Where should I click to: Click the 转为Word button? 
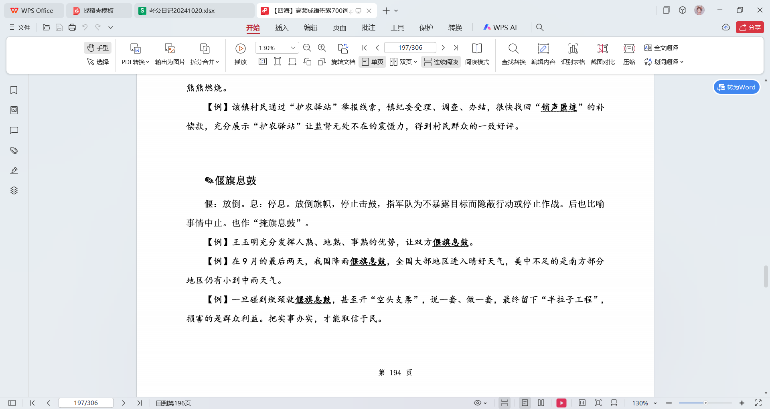click(x=736, y=87)
